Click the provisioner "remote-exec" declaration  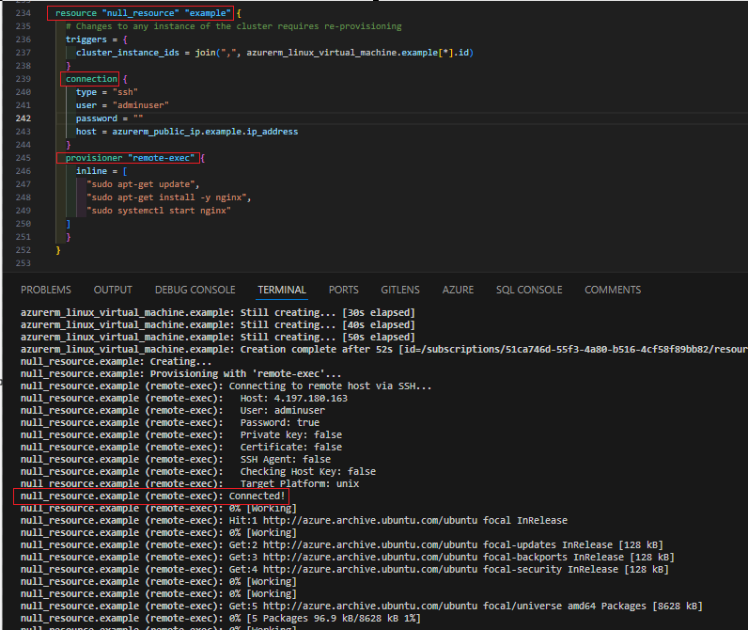tap(129, 158)
